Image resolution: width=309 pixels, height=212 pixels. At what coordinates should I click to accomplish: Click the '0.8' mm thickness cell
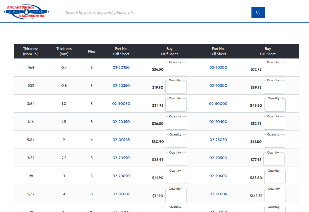(64, 86)
